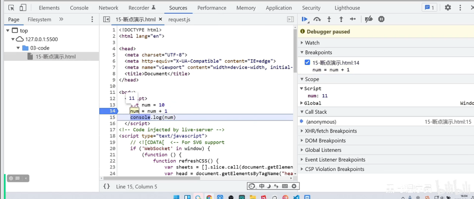Click line number 15 in gutter
The width and height of the screenshot is (474, 199).
tap(112, 117)
